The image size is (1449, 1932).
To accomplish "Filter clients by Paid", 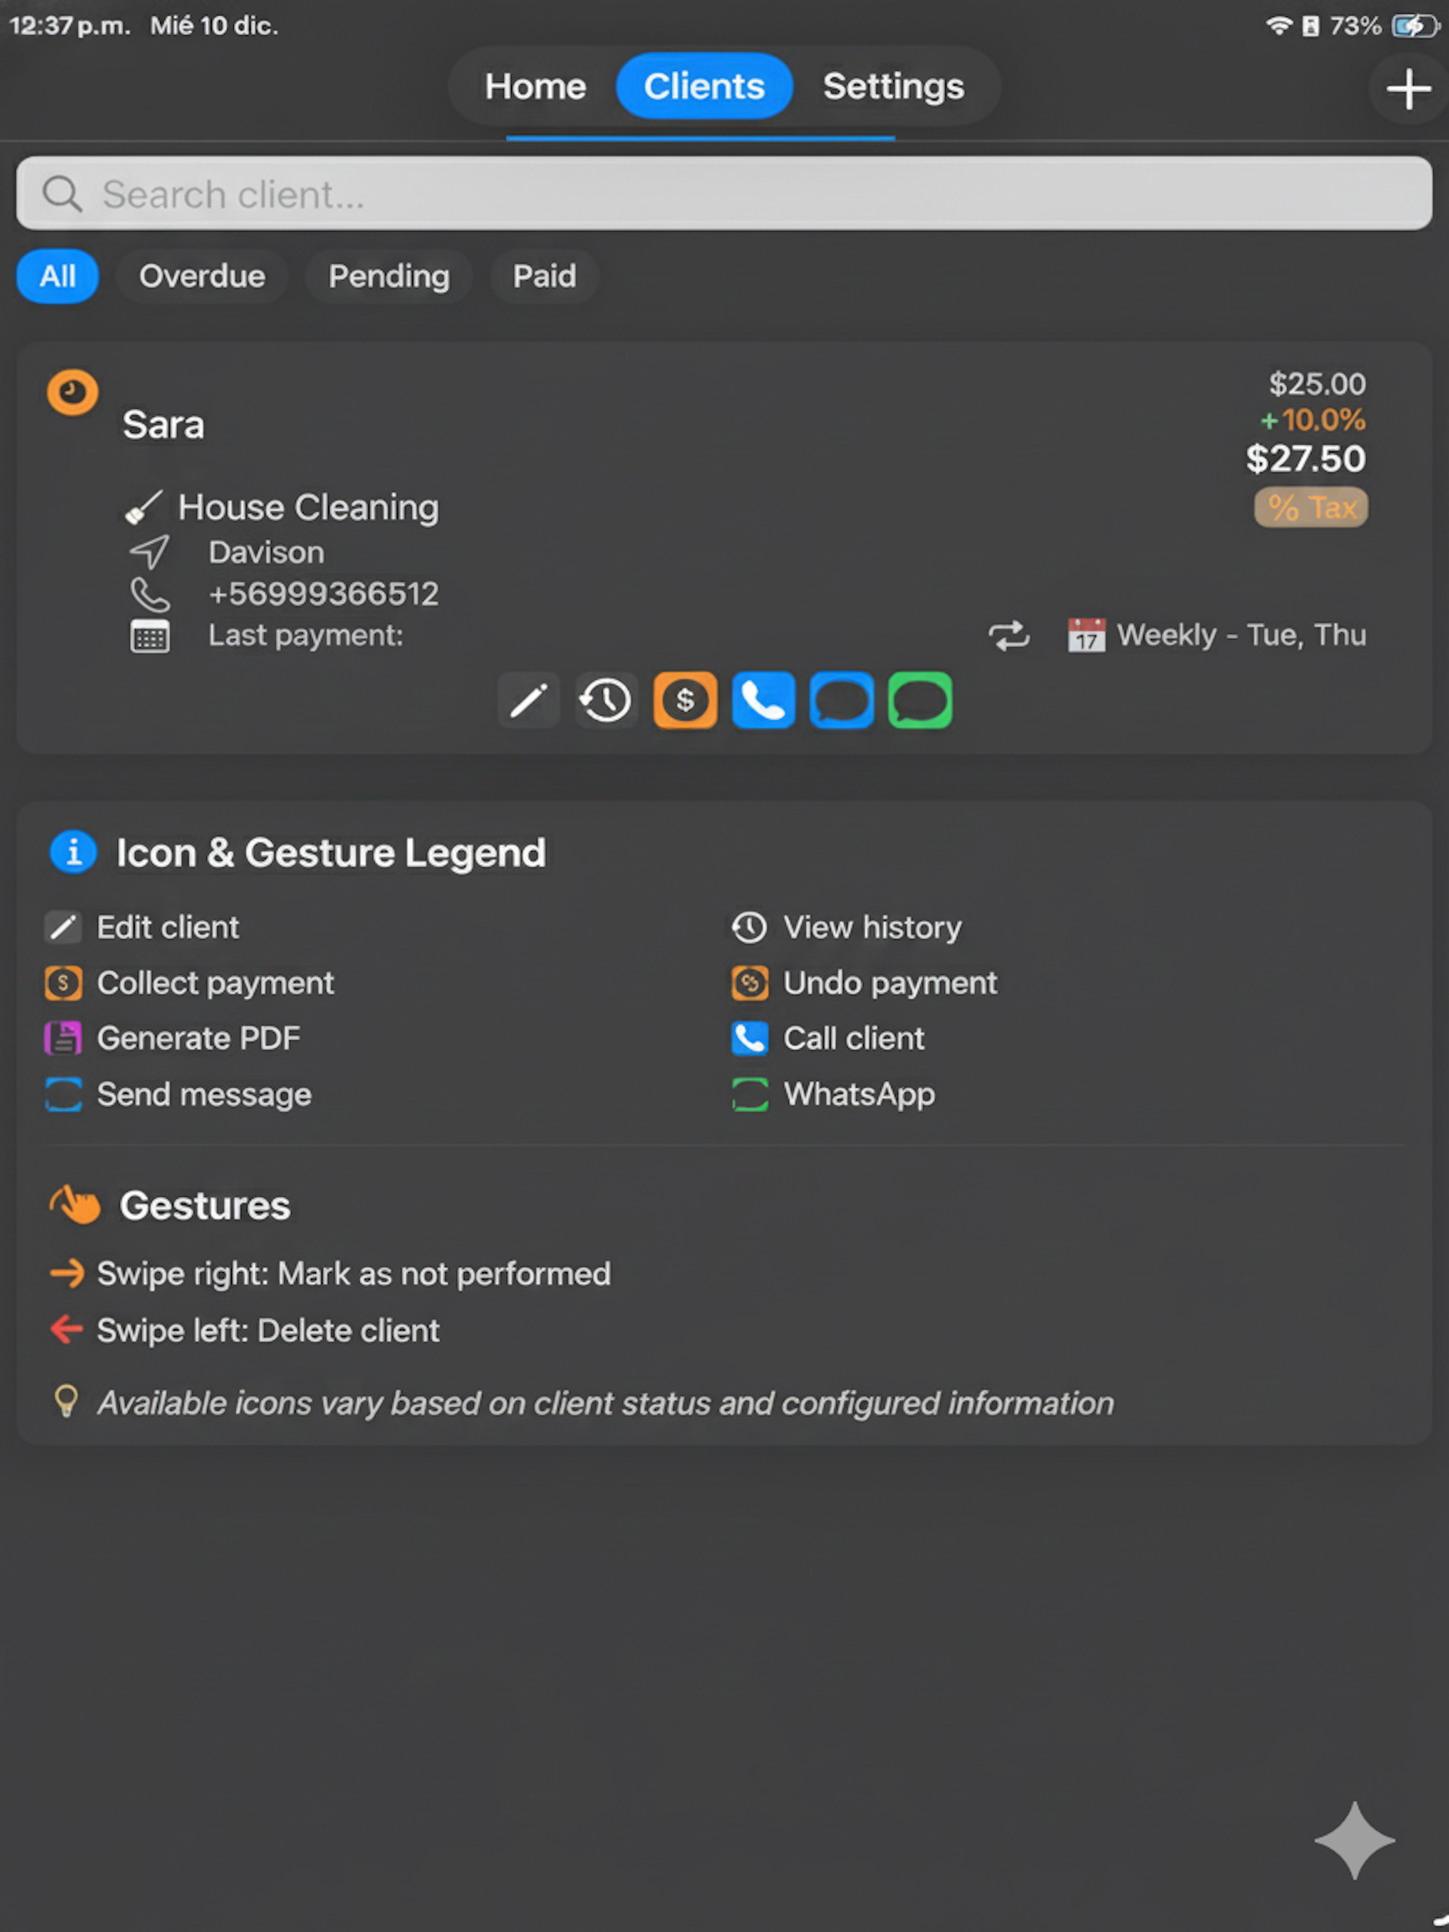I will pyautogui.click(x=544, y=276).
